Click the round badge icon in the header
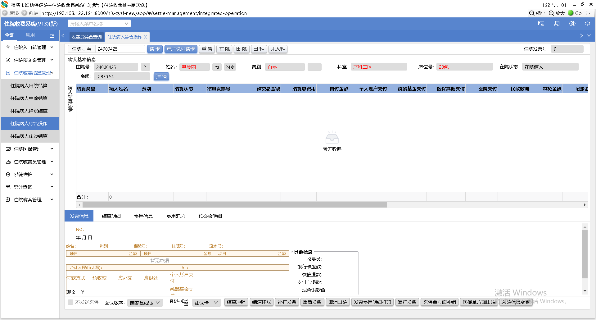Viewport: 596px width, 320px height. (x=572, y=24)
